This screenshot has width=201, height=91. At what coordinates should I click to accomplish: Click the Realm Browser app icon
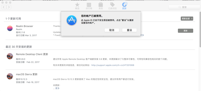pos(10,28)
